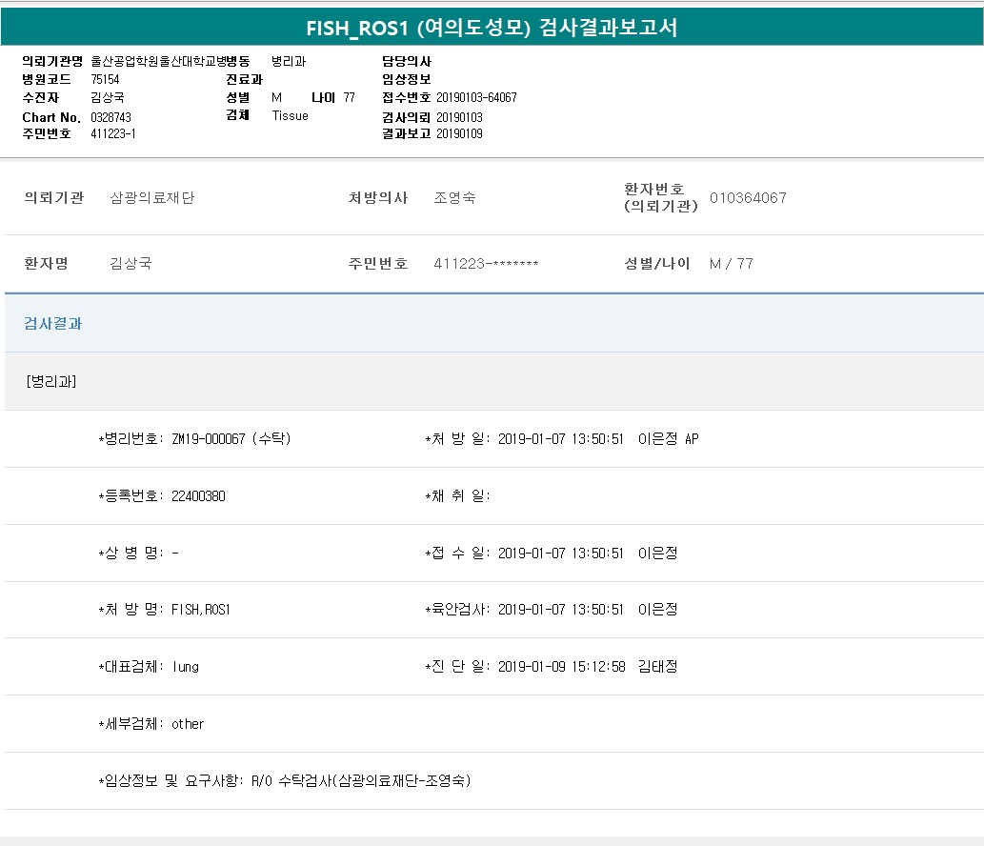This screenshot has width=984, height=846.
Task: Select the 임상정보 및 요구사항 R/O 수탁검사 line
Action: tap(360, 781)
